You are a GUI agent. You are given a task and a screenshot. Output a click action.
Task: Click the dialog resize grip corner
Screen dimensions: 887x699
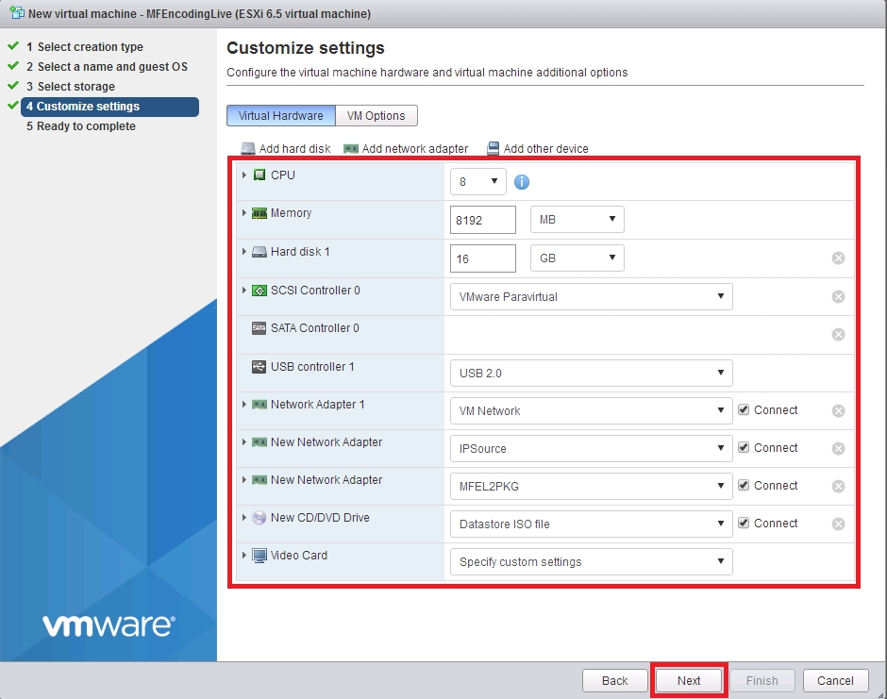point(880,694)
